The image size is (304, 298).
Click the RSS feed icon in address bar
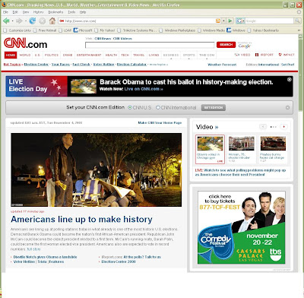point(218,21)
